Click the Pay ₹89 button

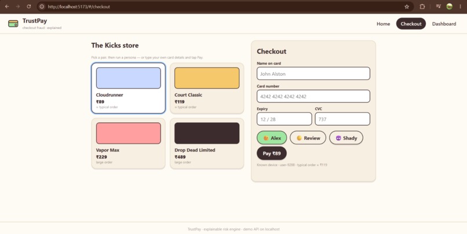[272, 153]
